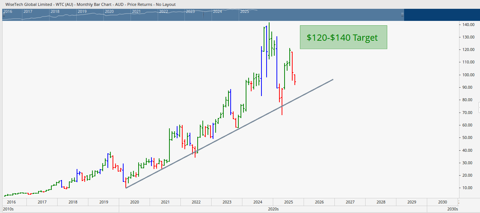Click the right handle of the range navigator

(x=402, y=15)
